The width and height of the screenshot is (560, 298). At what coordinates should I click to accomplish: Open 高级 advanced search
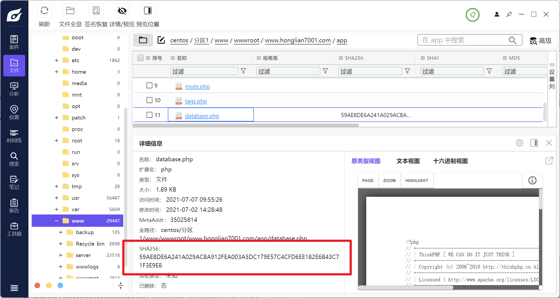pos(541,41)
